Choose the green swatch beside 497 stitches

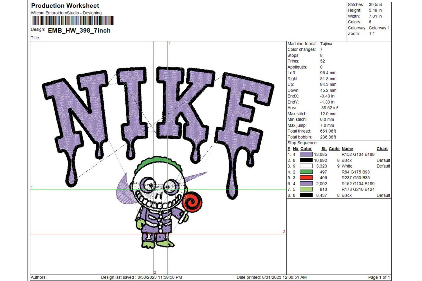306,172
